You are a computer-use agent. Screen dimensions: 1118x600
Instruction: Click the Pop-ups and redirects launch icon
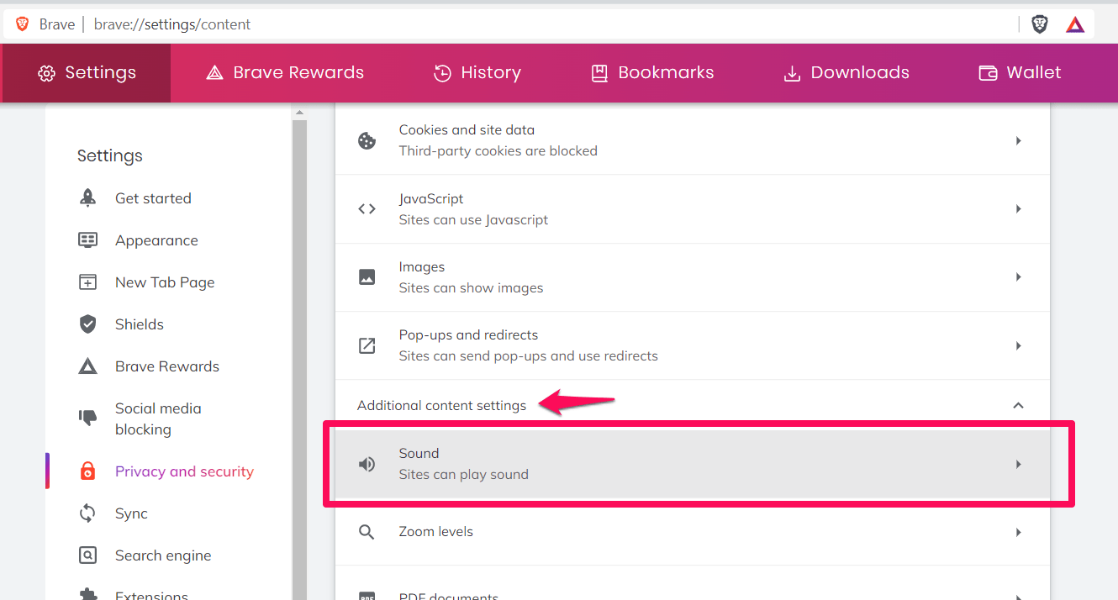pyautogui.click(x=367, y=345)
